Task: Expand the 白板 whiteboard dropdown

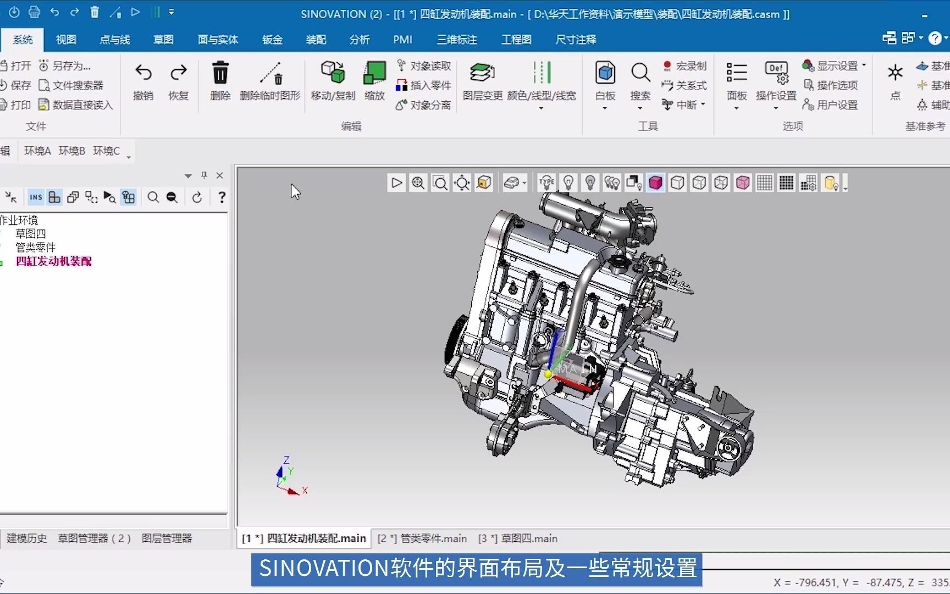Action: [605, 108]
